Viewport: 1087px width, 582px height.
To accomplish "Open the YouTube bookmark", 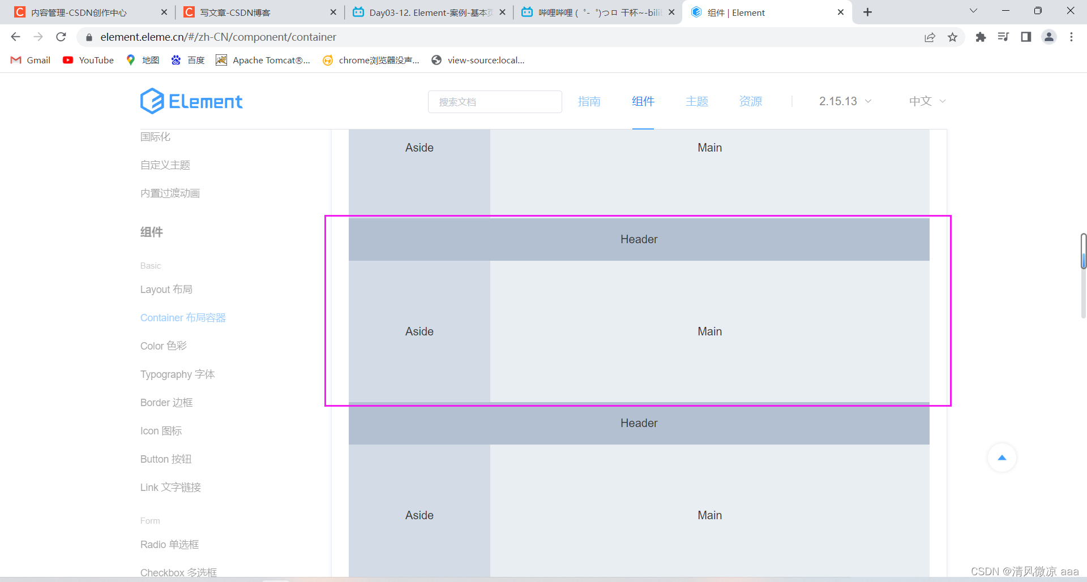I will tap(88, 60).
